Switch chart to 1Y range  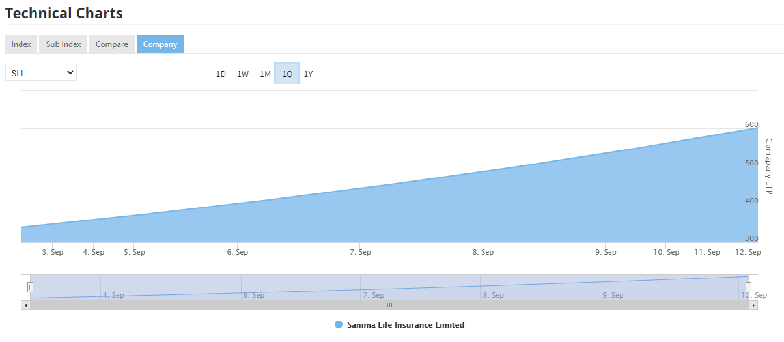click(x=309, y=74)
